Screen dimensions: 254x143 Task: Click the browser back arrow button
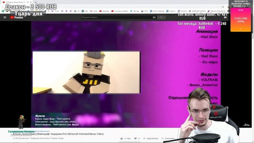(3, 7)
